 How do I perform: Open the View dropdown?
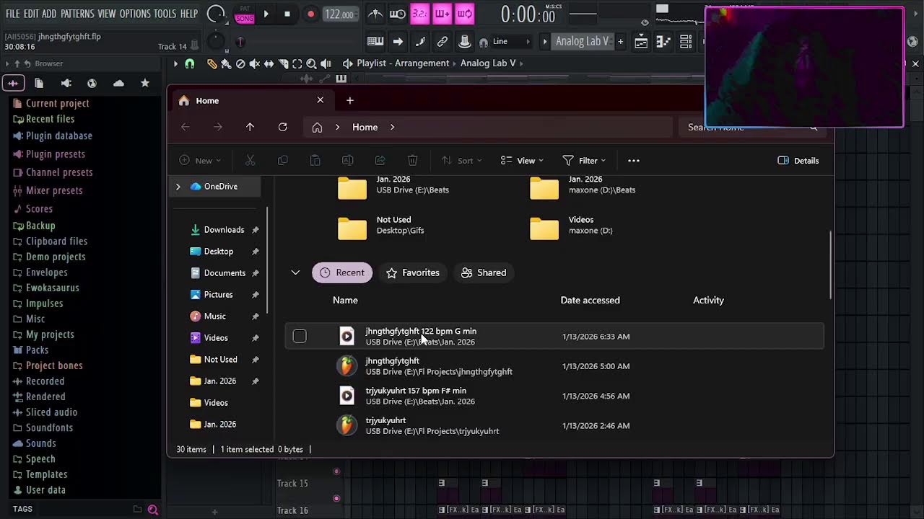pos(523,161)
